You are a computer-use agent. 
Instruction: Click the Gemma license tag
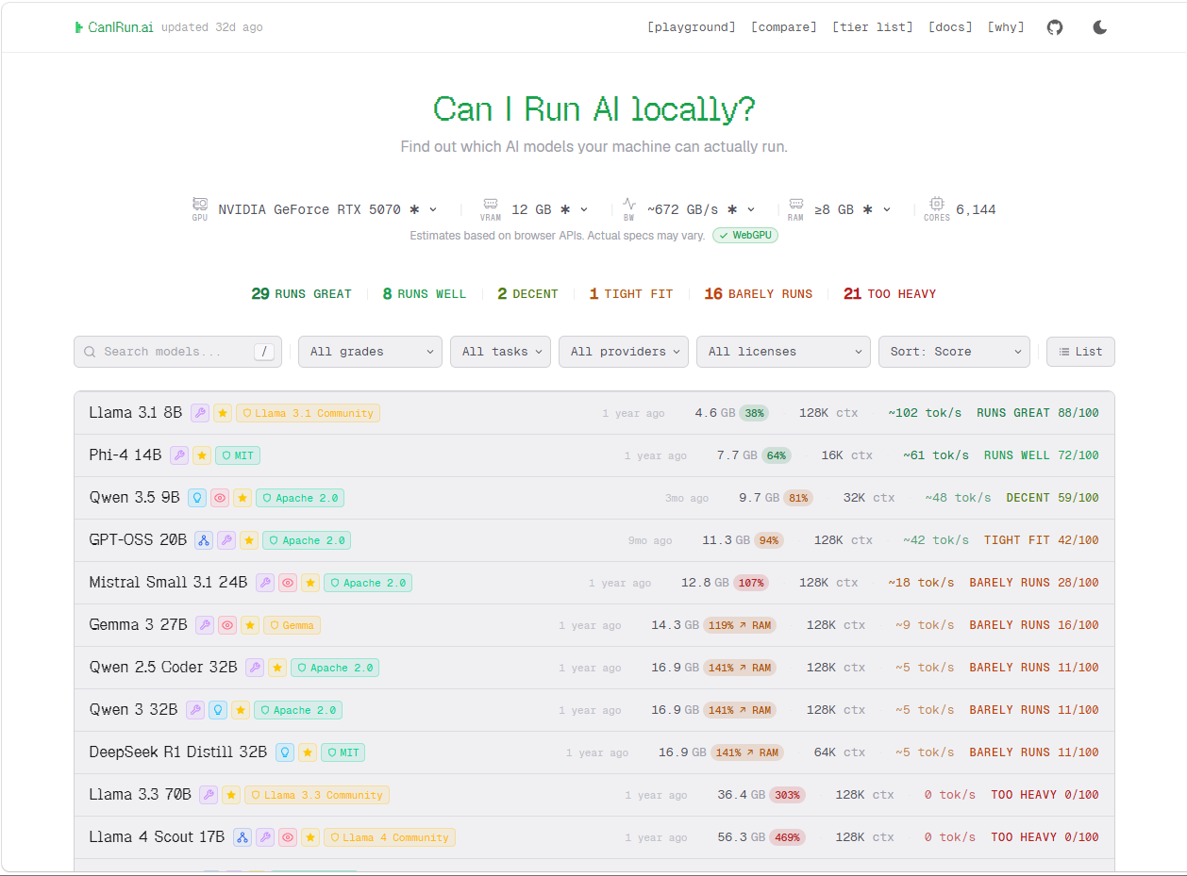point(293,625)
